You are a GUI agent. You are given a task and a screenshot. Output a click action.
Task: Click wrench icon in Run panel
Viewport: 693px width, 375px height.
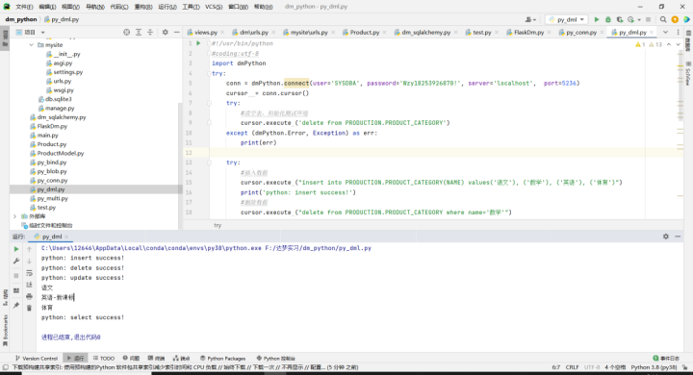[x=16, y=261]
